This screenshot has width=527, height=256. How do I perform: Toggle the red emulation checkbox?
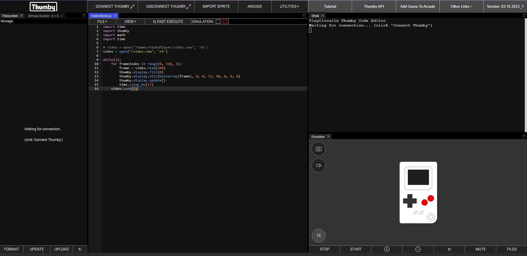[x=225, y=21]
